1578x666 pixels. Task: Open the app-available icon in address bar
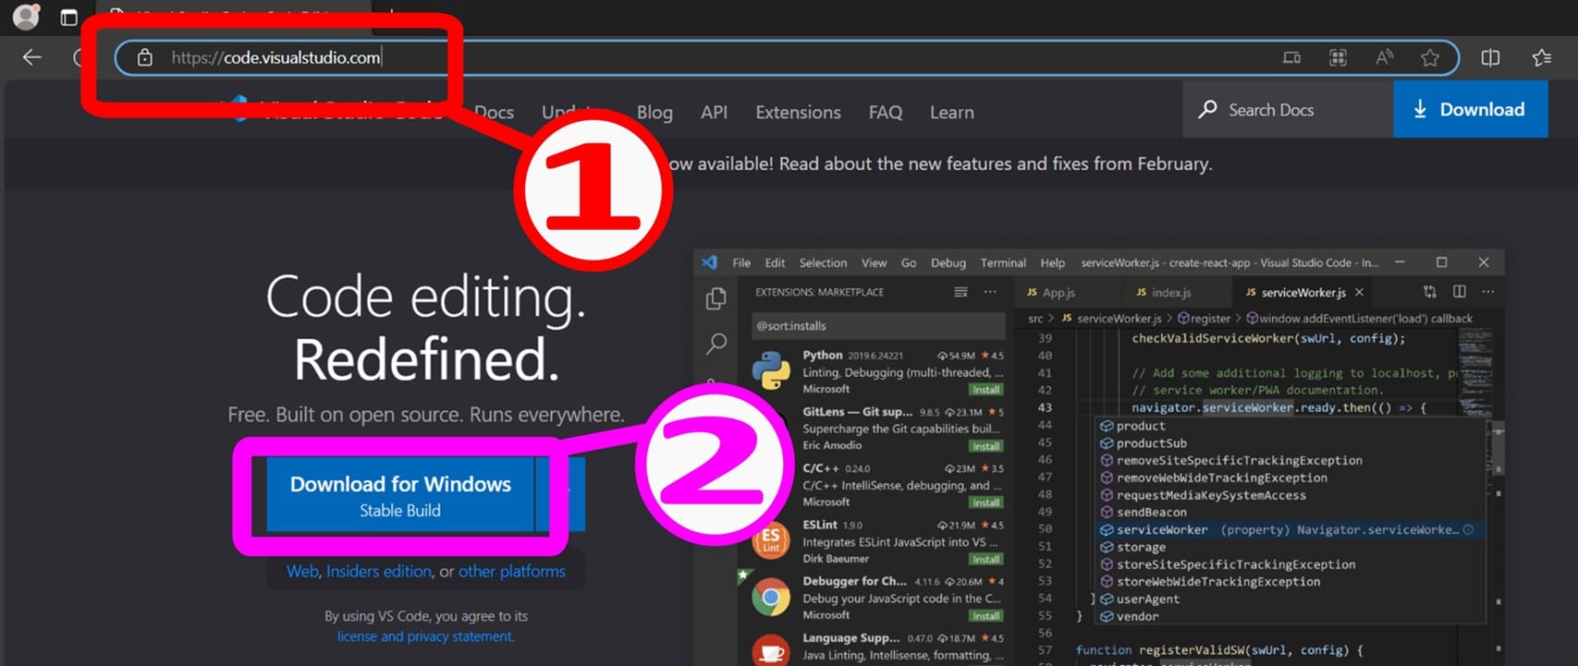click(1291, 57)
